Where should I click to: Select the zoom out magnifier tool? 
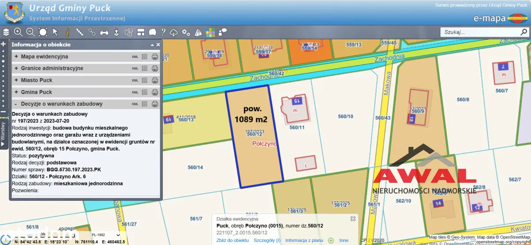pos(31,32)
